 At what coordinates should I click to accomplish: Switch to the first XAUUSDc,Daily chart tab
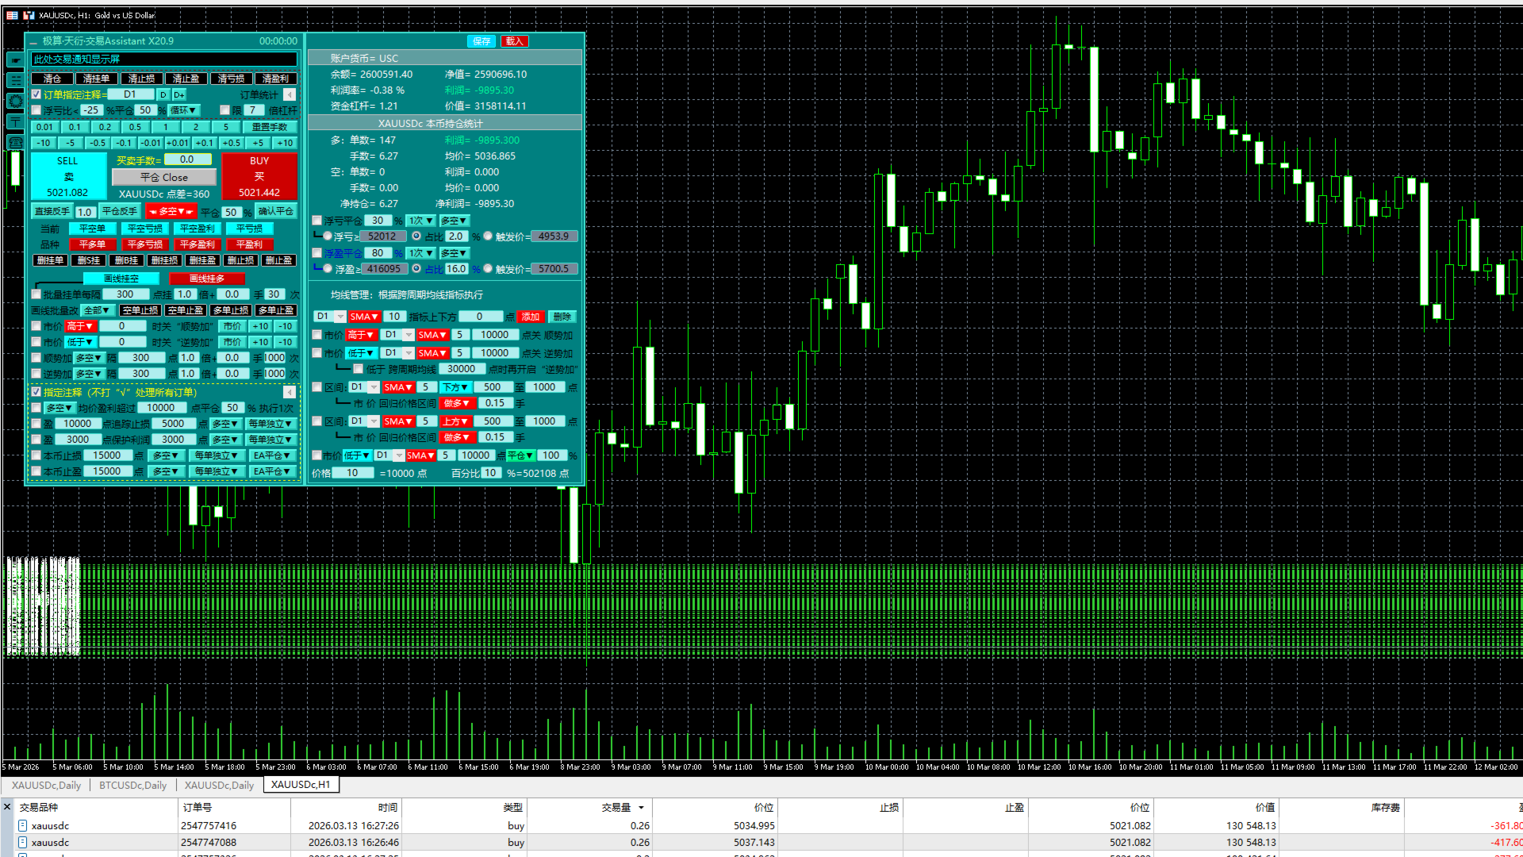point(46,786)
